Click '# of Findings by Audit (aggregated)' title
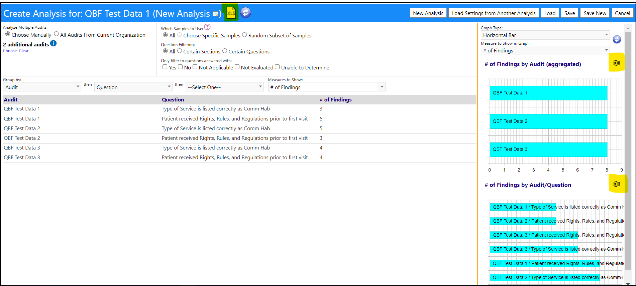 [533, 64]
